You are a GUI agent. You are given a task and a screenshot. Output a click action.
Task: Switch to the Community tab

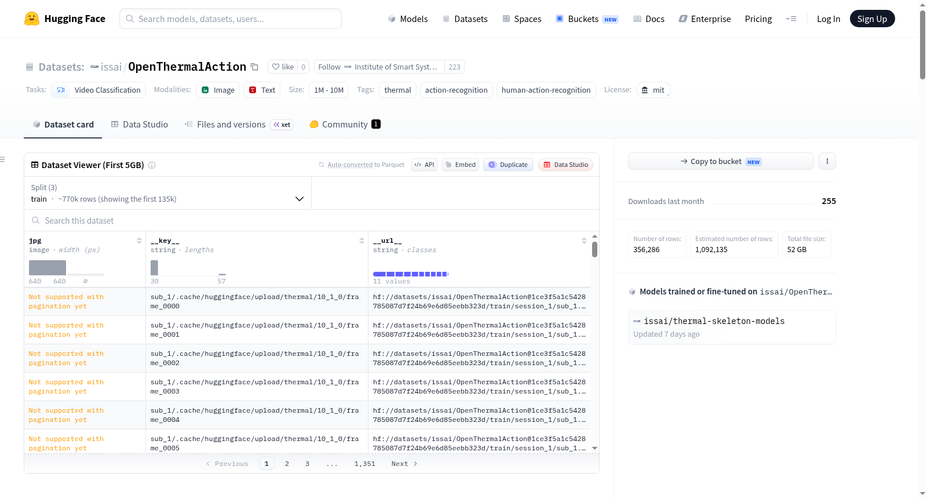pyautogui.click(x=345, y=124)
